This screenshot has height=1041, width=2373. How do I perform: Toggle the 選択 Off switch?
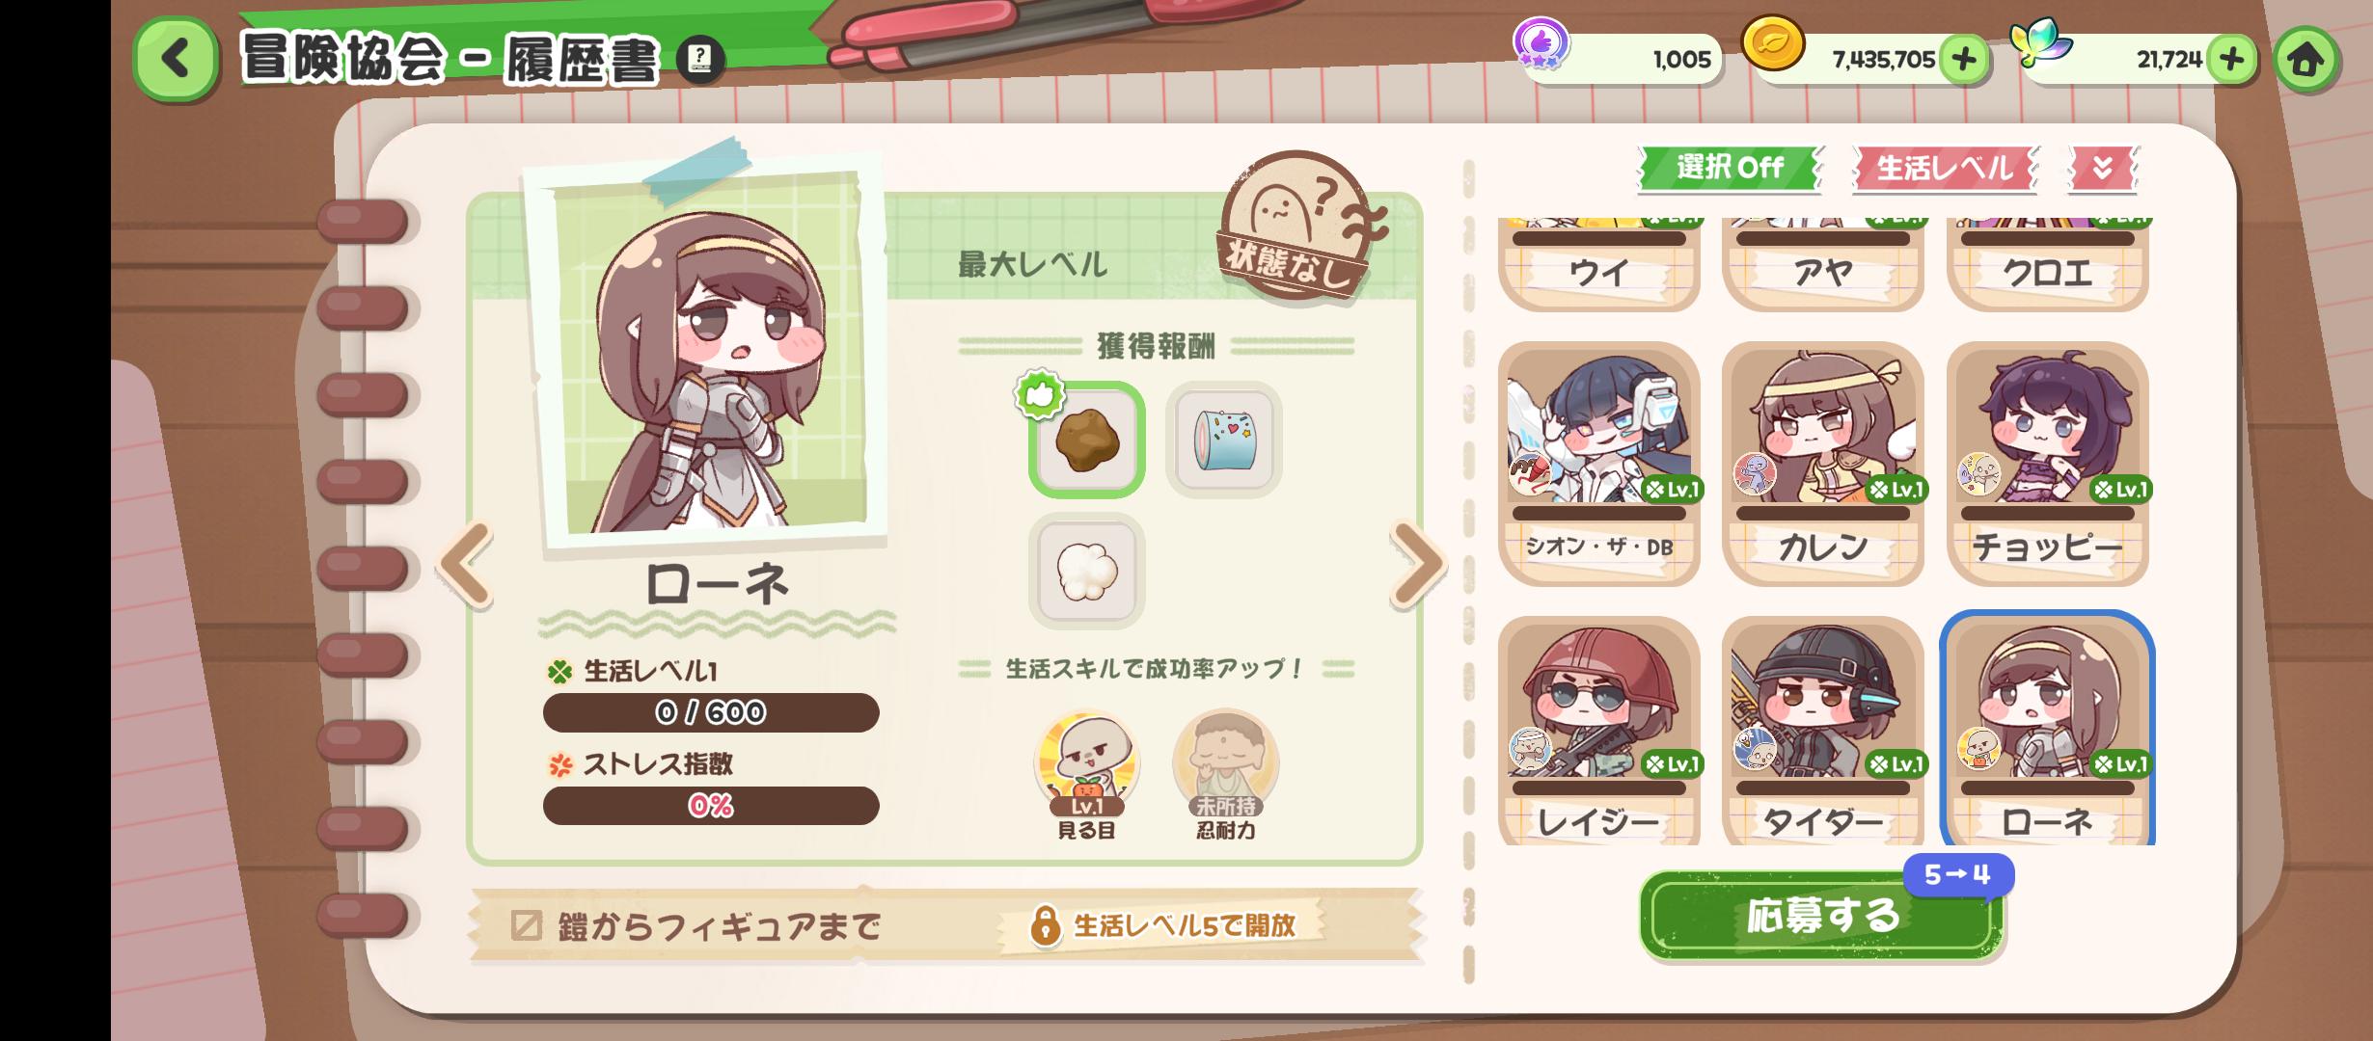click(x=1730, y=168)
